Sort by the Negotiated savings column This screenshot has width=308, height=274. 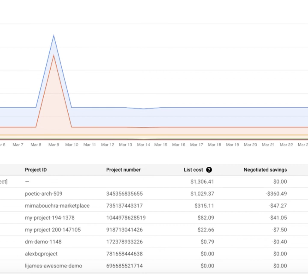pyautogui.click(x=265, y=170)
